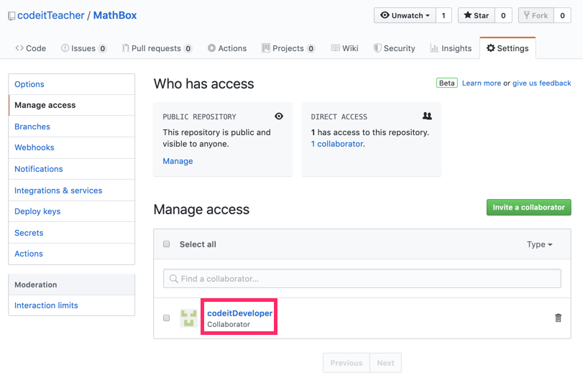This screenshot has width=583, height=378.
Task: Go to Options in settings sidebar
Action: click(71, 84)
